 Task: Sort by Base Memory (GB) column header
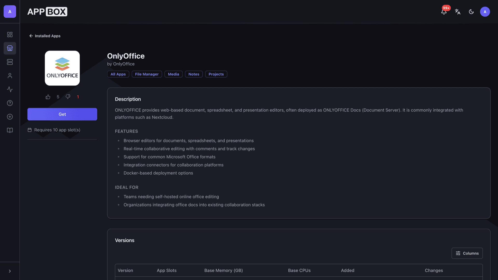224,270
